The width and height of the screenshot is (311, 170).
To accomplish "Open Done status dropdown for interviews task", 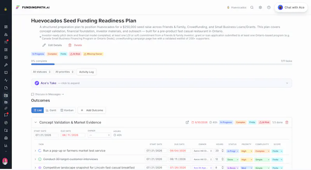I will tap(232, 159).
